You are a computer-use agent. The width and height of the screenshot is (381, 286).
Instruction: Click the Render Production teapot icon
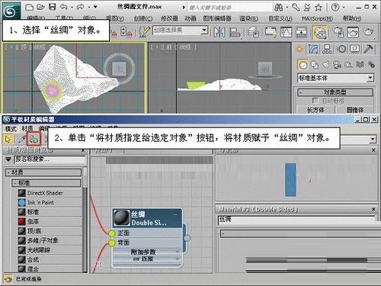coord(368,32)
